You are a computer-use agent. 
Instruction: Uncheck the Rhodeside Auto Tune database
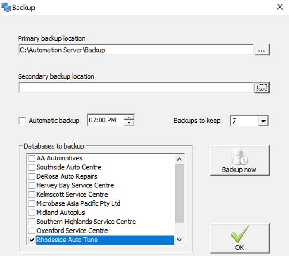(x=32, y=240)
